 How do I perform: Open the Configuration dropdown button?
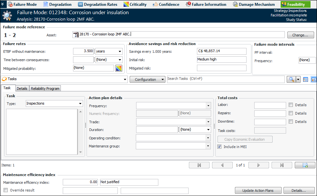coord(147,79)
